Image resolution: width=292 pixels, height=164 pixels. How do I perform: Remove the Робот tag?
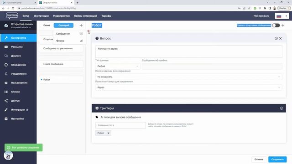109,133
